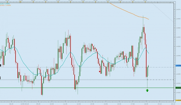The width and height of the screenshot is (181, 105).
Task: Click the 1.4350 price axis label
Action: [x=178, y=46]
